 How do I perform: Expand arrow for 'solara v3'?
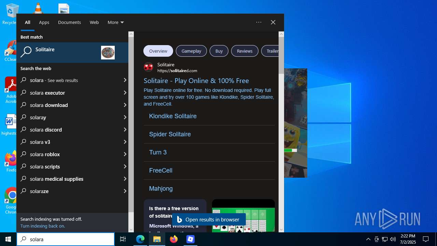tap(125, 142)
